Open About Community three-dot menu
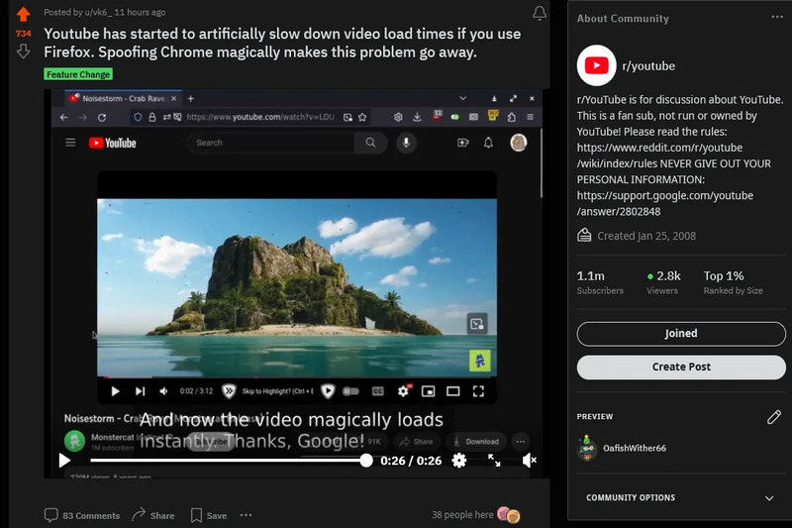Image resolution: width=792 pixels, height=528 pixels. coord(777,17)
